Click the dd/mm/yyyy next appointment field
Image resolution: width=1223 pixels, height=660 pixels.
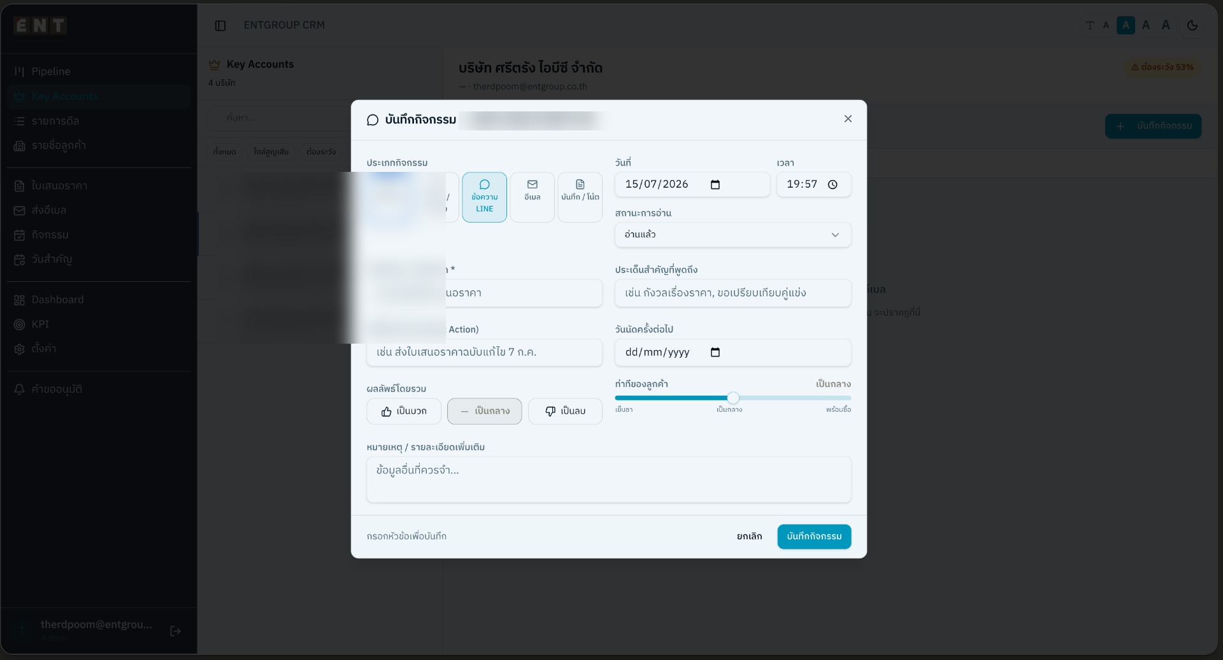(733, 353)
